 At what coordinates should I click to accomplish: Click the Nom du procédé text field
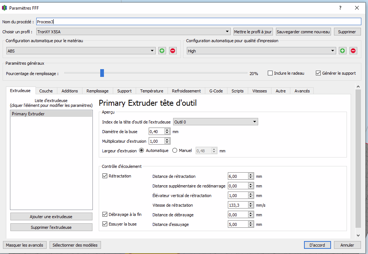coord(199,21)
